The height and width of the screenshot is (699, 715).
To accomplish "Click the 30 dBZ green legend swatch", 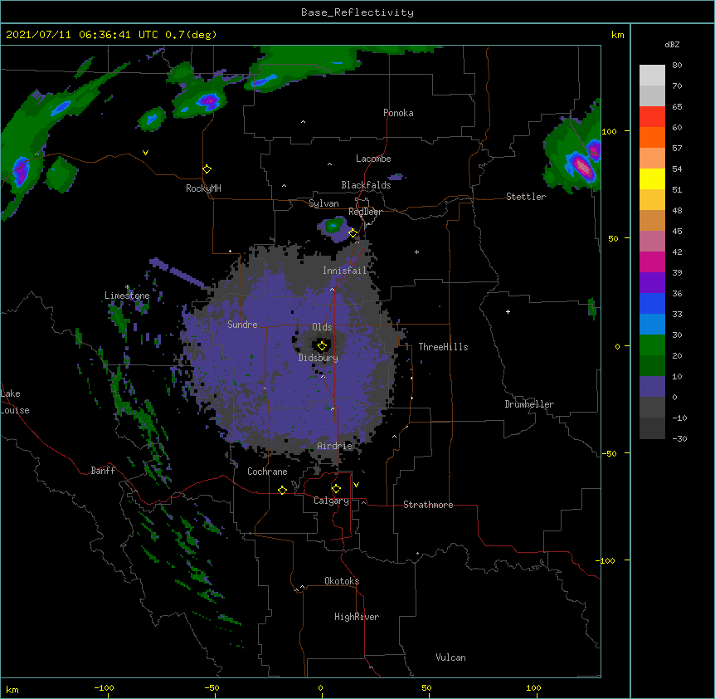I will click(652, 345).
